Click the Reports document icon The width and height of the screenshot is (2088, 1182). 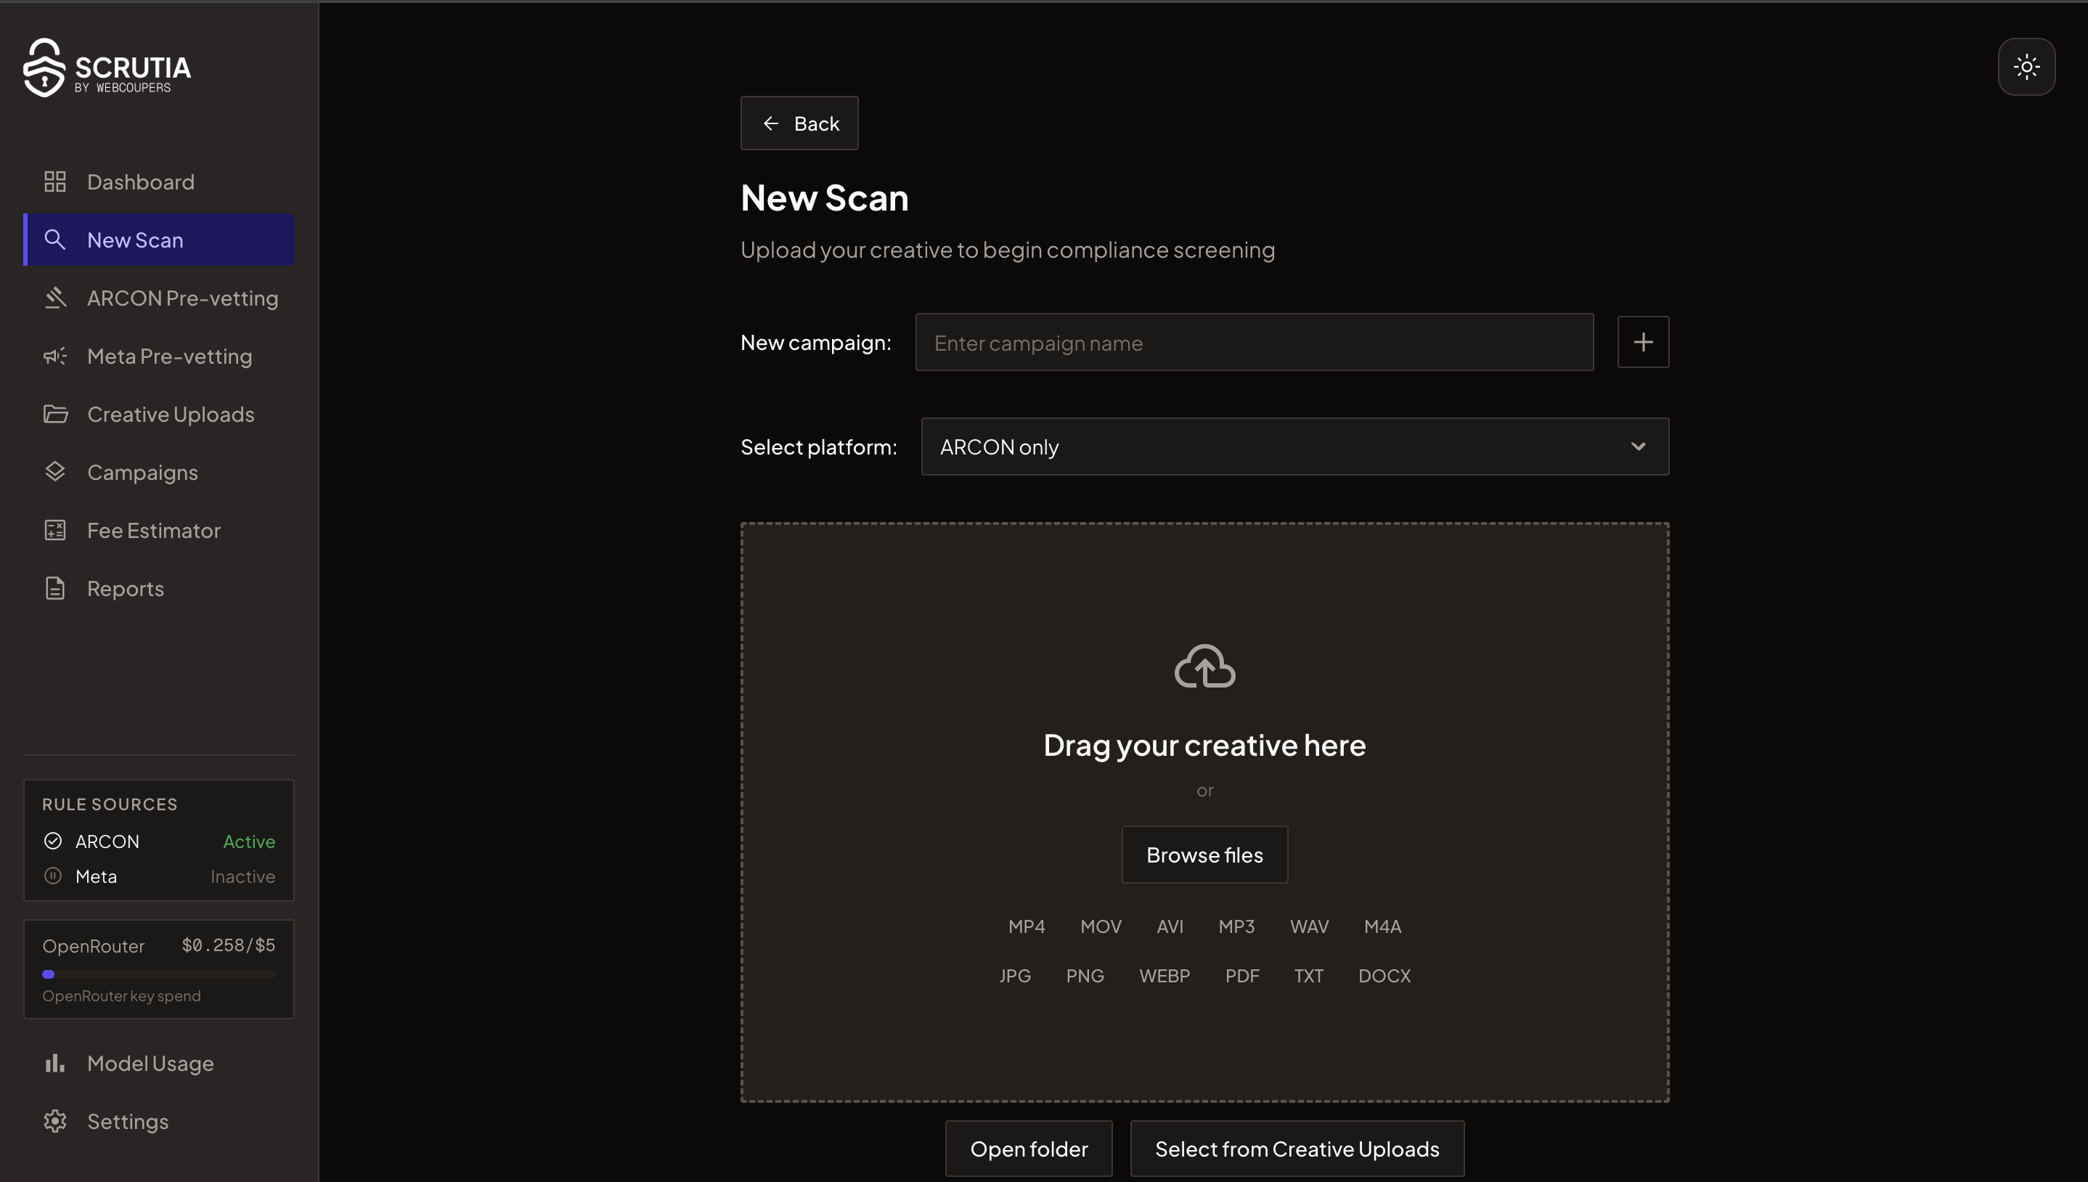[54, 588]
